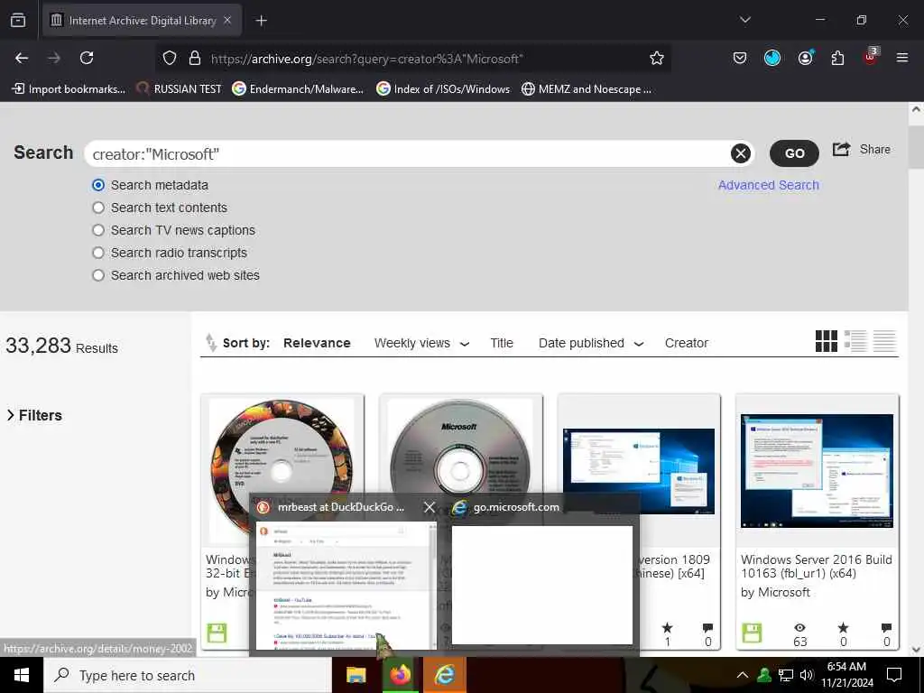Viewport: 924px width, 693px height.
Task: Sort results by Title
Action: pyautogui.click(x=502, y=343)
